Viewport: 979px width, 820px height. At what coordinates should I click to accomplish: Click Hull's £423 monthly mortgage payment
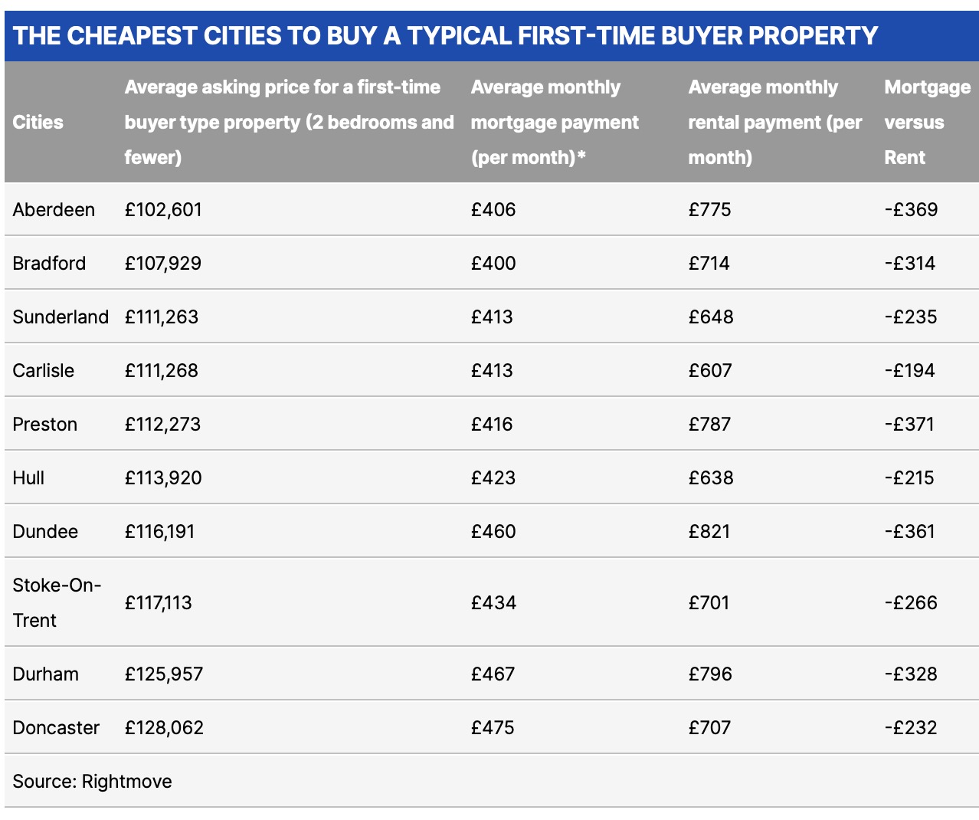pos(493,478)
